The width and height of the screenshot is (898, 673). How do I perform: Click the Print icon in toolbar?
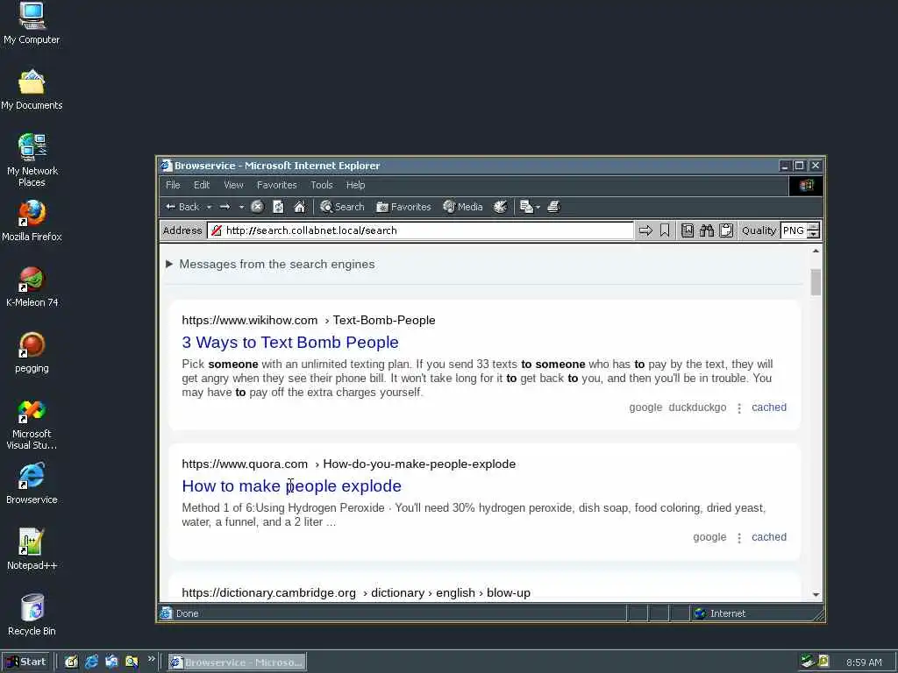553,207
